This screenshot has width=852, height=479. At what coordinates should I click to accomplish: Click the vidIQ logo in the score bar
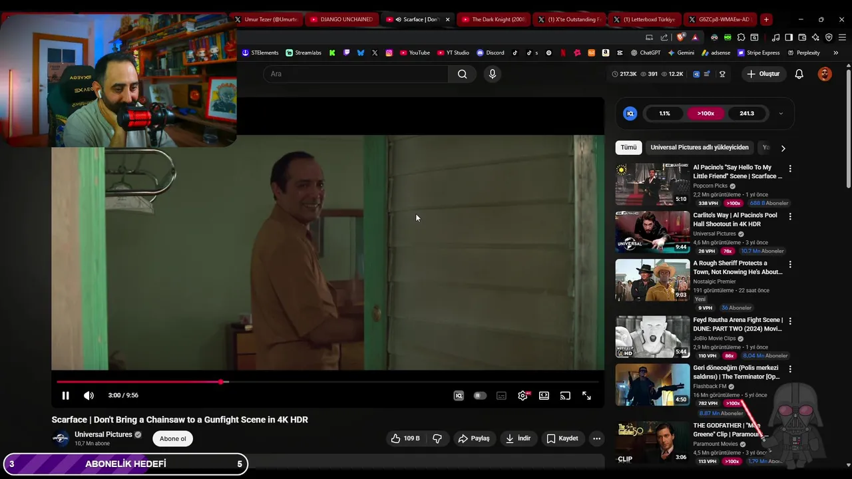[x=630, y=114]
